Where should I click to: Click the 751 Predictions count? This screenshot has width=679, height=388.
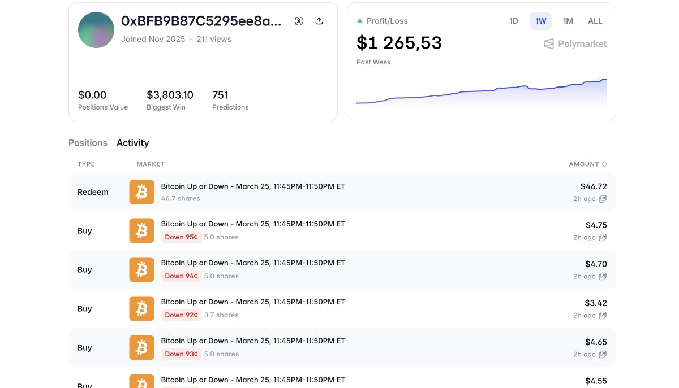220,95
